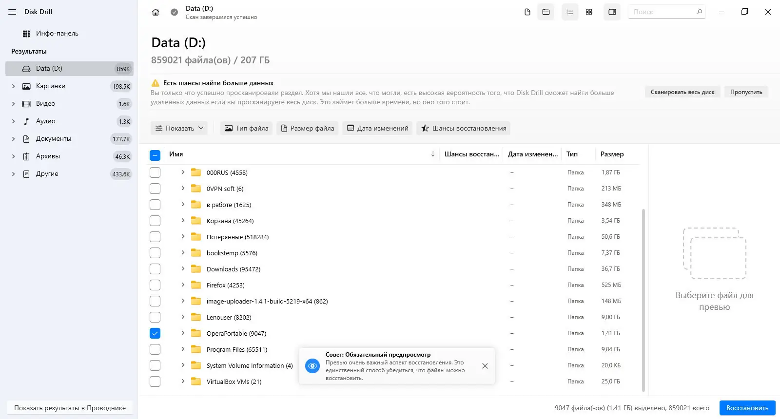This screenshot has width=780, height=419.
Task: Expand the Архивы category chevron
Action: pyautogui.click(x=13, y=156)
